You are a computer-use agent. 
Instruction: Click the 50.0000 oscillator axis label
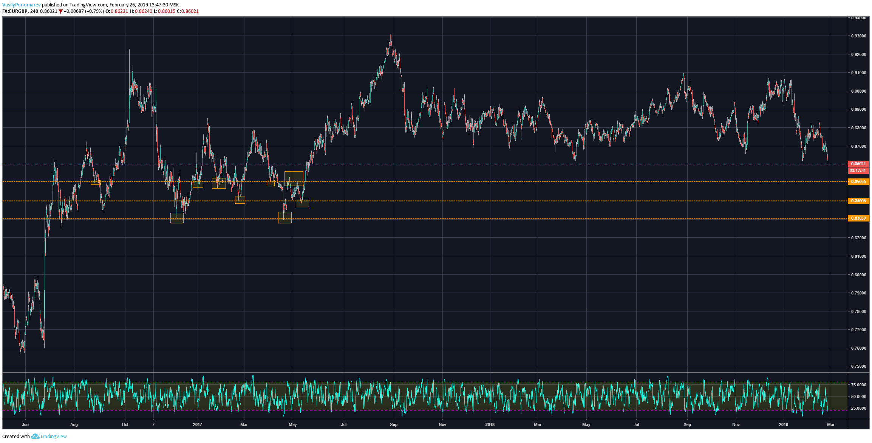pos(858,397)
